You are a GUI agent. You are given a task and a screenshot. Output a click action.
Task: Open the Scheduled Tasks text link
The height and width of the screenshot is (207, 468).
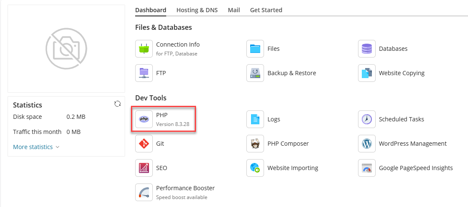[x=401, y=119]
